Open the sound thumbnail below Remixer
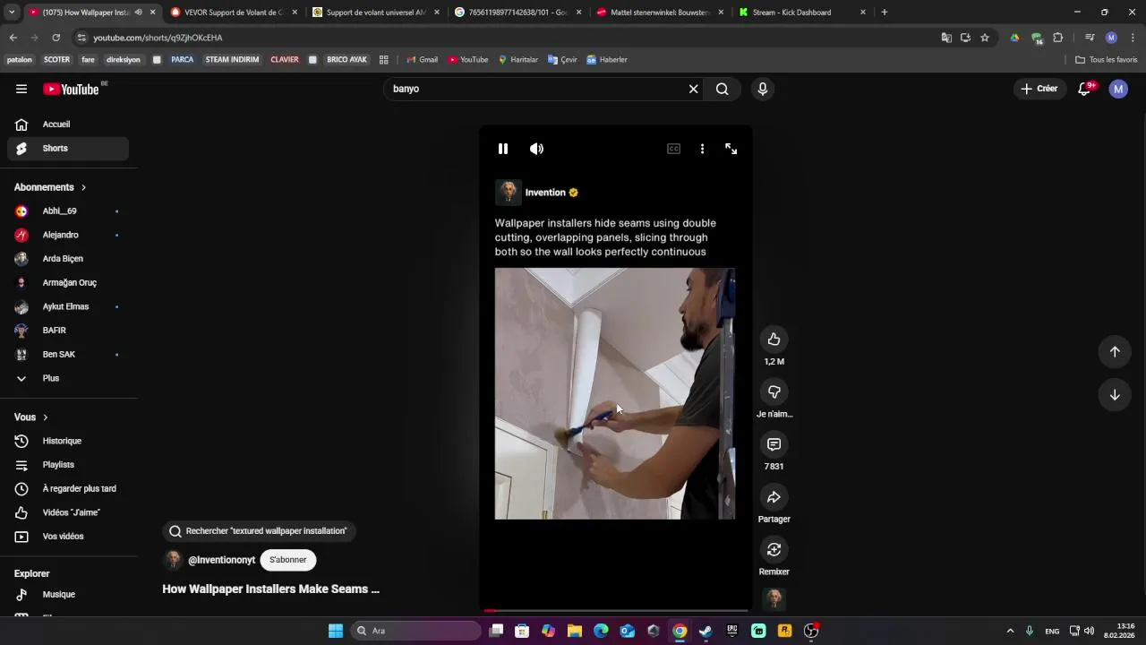Image resolution: width=1146 pixels, height=645 pixels. pyautogui.click(x=774, y=598)
